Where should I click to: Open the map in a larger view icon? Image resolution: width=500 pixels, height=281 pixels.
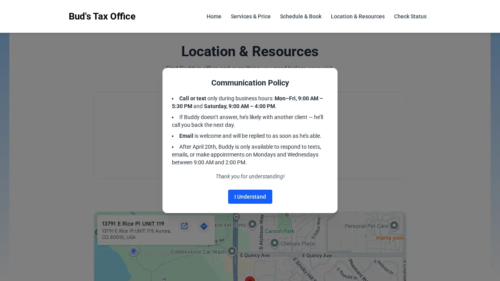click(x=184, y=226)
